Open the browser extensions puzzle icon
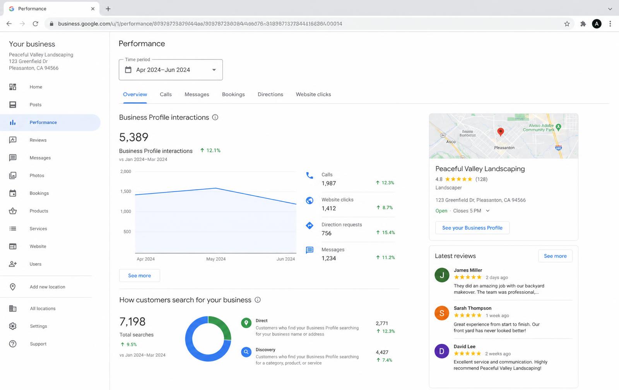 coord(583,24)
